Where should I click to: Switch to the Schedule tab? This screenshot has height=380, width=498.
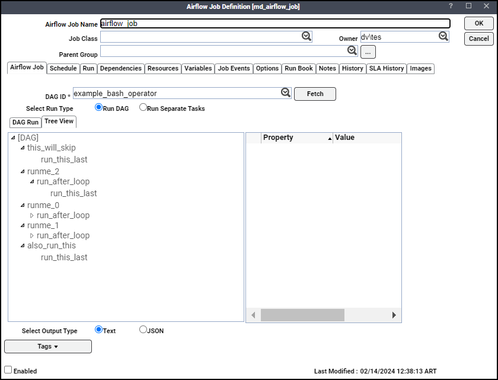pos(63,69)
